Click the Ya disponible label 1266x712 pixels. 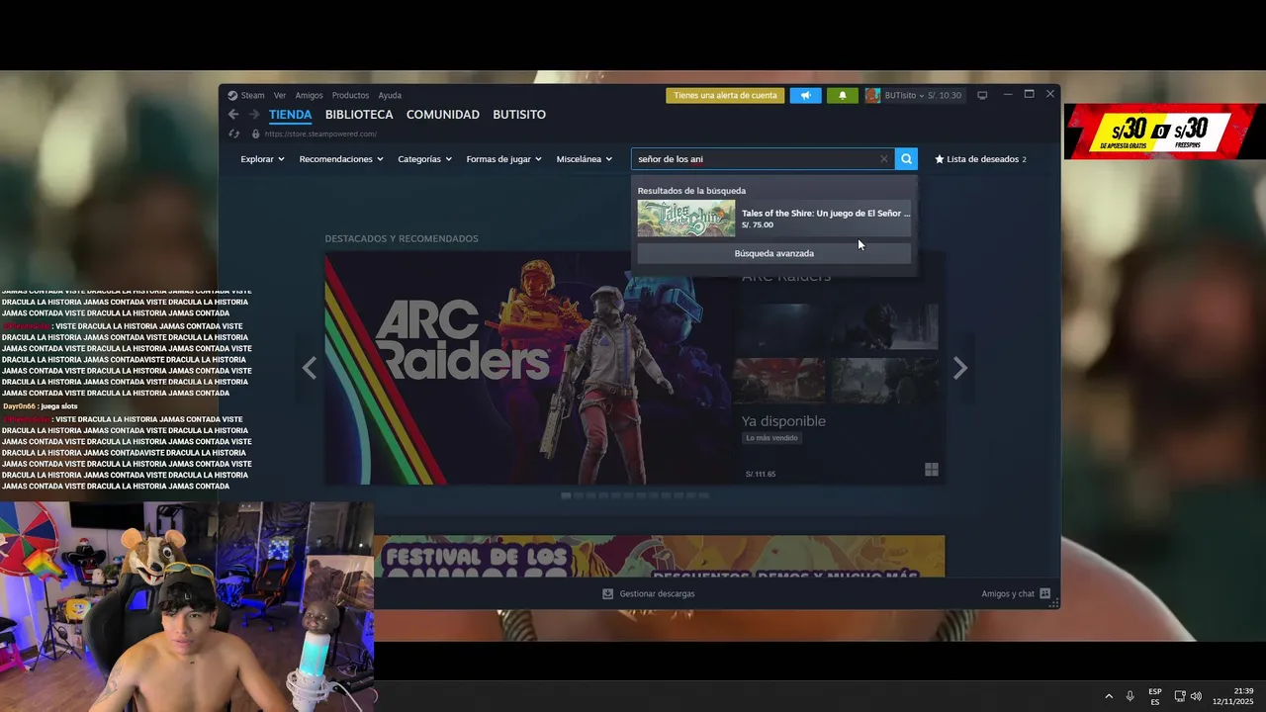[783, 421]
